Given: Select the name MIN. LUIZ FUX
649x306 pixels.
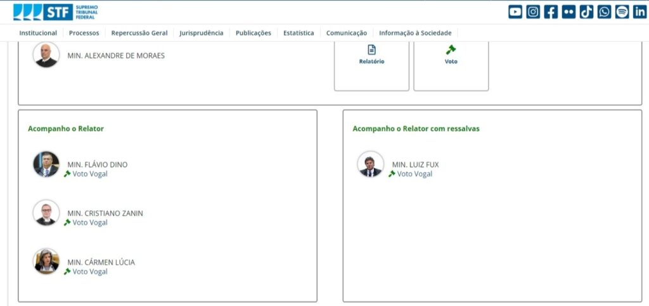Looking at the screenshot, I should click(x=416, y=165).
